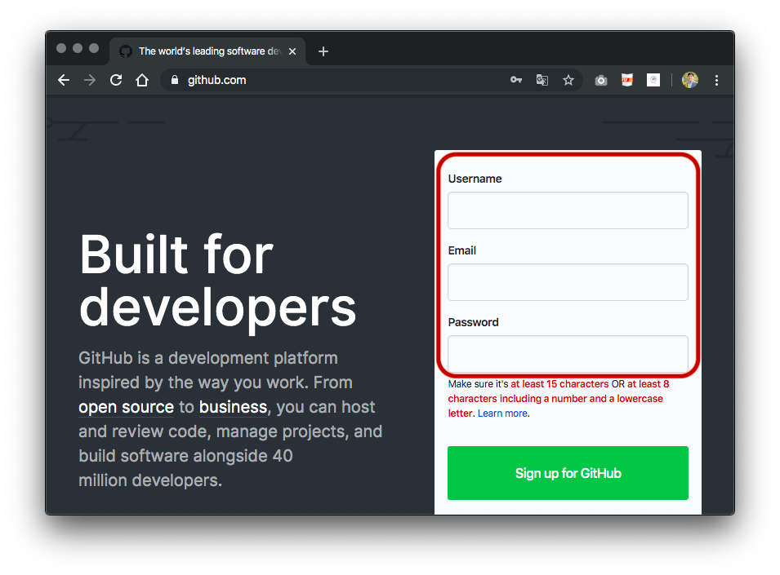Open saved passwords key icon

click(516, 80)
